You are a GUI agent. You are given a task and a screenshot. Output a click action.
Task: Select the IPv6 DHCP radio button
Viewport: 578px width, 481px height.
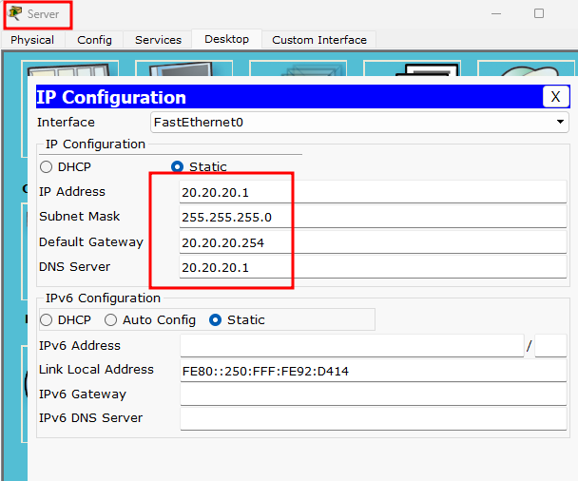[46, 320]
